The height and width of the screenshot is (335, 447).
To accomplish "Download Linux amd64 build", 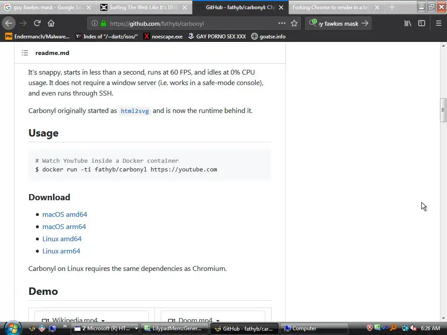I will click(x=62, y=239).
